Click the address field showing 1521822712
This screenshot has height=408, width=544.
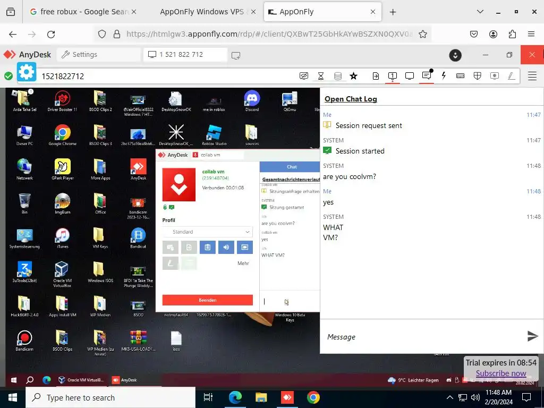click(x=166, y=76)
